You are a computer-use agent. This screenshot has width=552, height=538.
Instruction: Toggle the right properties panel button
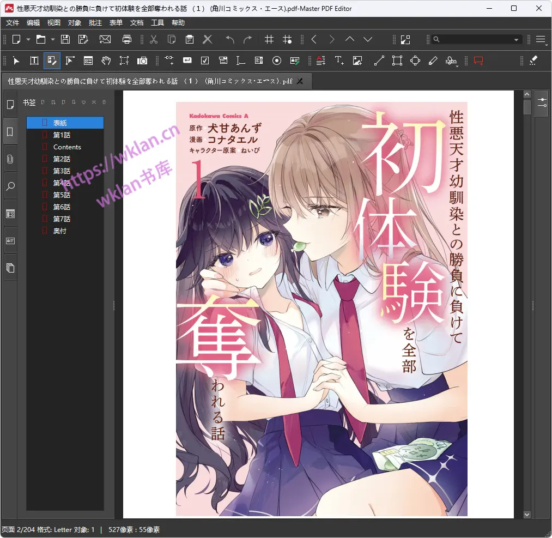(542, 103)
